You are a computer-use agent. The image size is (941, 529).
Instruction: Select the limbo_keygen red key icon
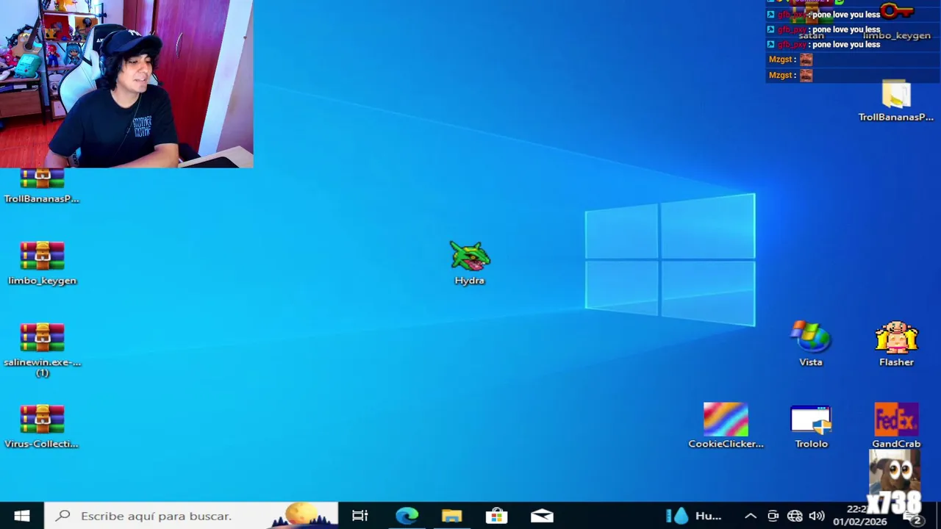tap(897, 21)
